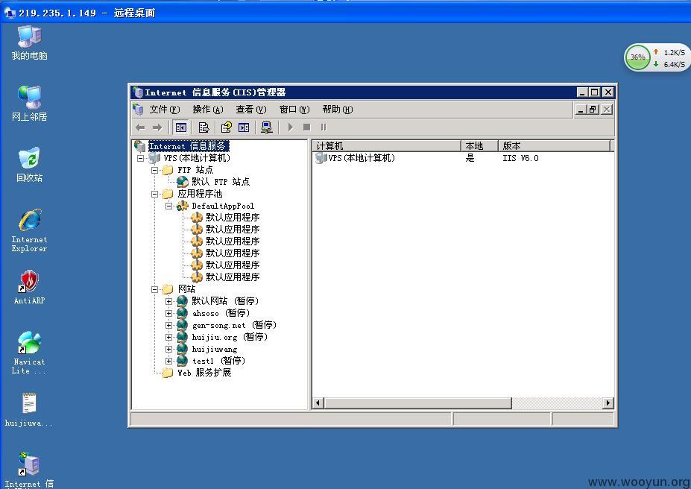
Task: Expand the huijiuwang site node
Action: tap(168, 349)
